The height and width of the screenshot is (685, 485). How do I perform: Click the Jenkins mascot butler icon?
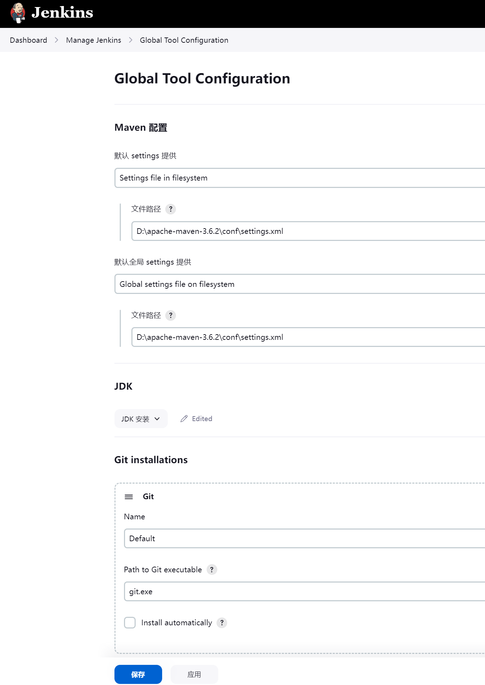coord(18,13)
